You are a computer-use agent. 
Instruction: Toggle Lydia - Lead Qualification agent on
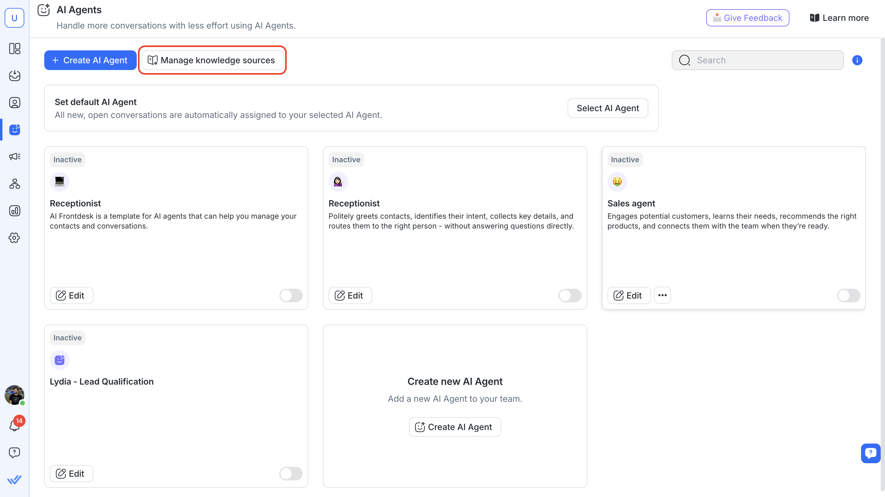tap(291, 474)
